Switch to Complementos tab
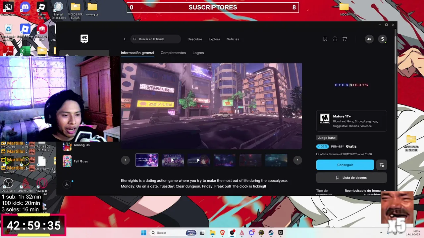Image resolution: width=424 pixels, height=238 pixels. (173, 53)
